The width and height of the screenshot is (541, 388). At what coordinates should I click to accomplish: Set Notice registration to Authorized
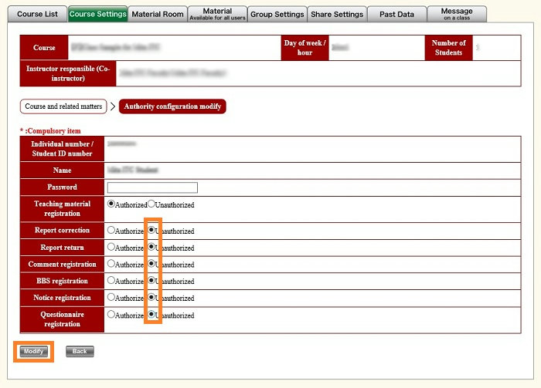point(111,298)
